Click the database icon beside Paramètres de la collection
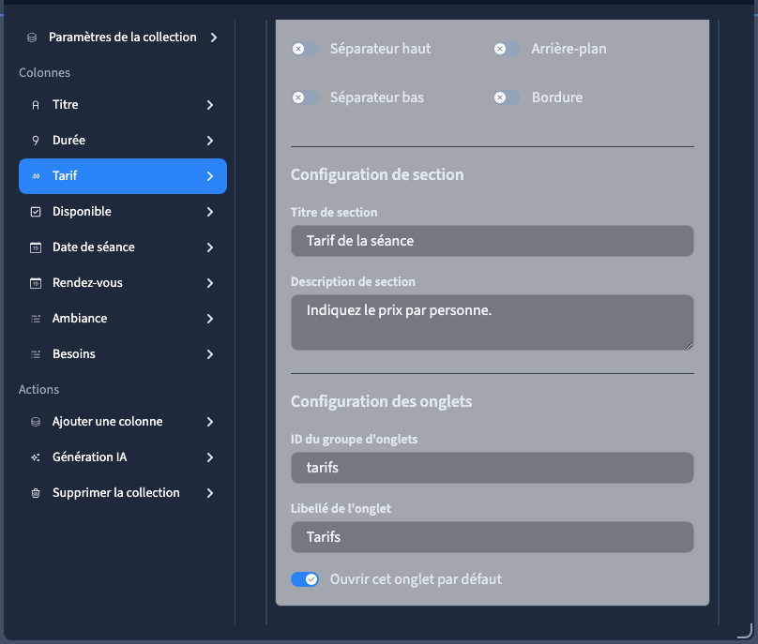Image resolution: width=758 pixels, height=644 pixels. (x=32, y=37)
